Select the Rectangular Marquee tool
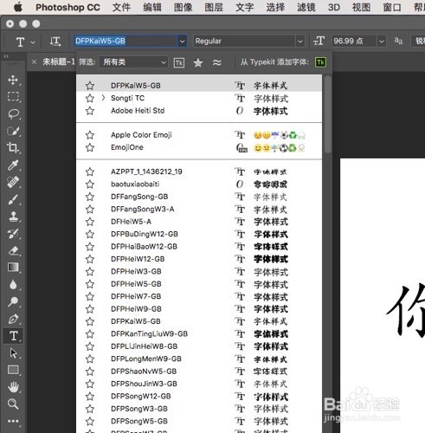 point(13,96)
